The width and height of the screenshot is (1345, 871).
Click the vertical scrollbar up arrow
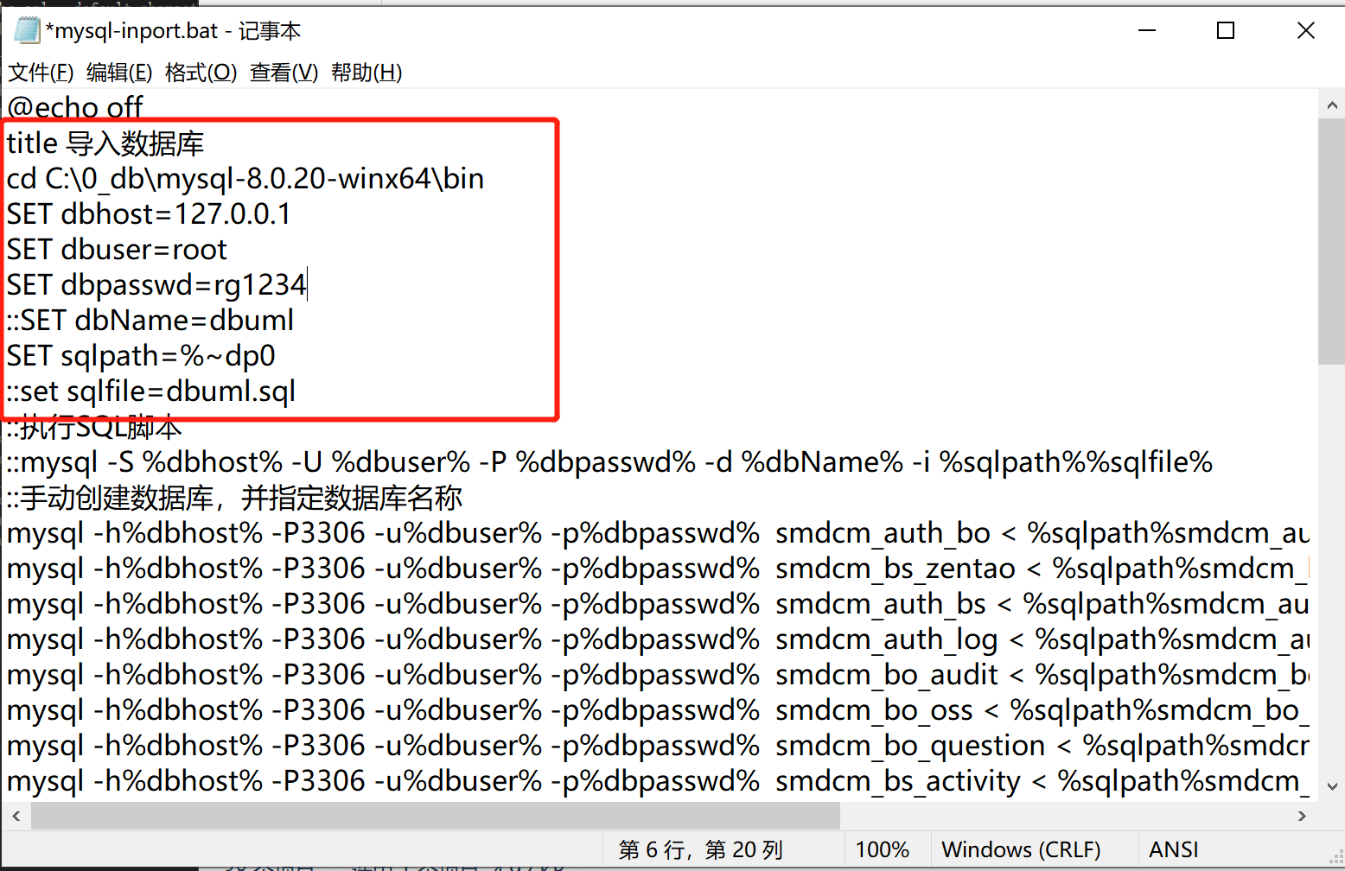(x=1331, y=105)
